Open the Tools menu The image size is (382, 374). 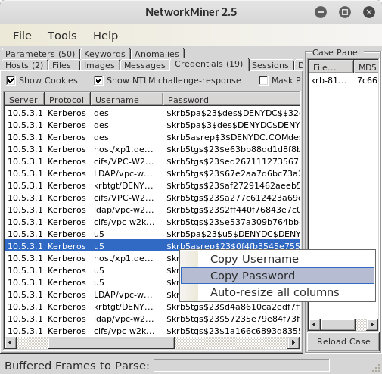tap(62, 36)
